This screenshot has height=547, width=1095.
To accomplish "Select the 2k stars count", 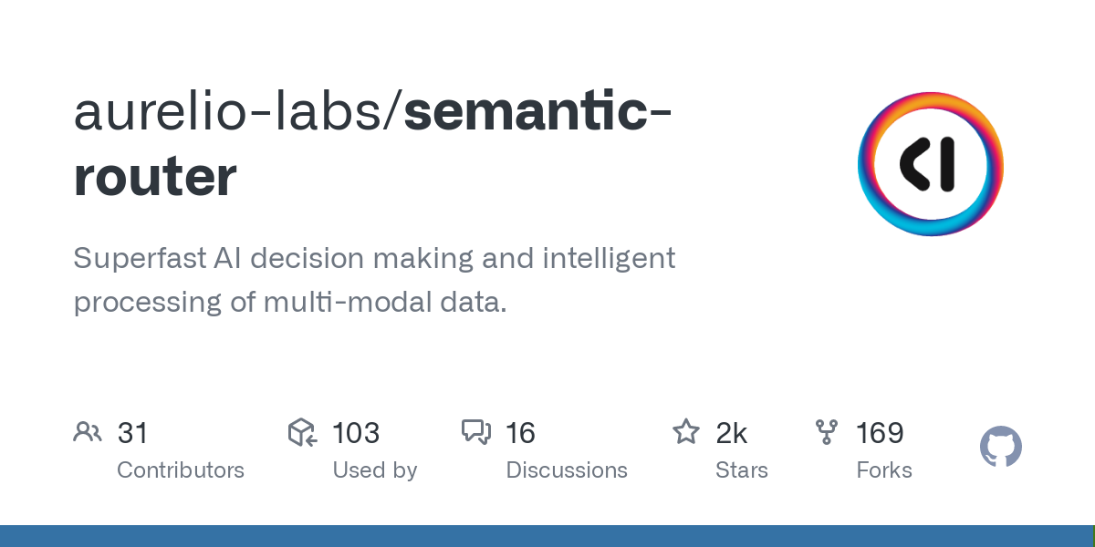I will click(732, 433).
